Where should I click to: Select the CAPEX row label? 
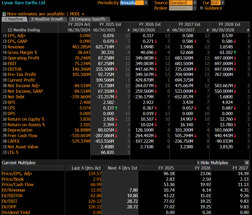[14, 141]
